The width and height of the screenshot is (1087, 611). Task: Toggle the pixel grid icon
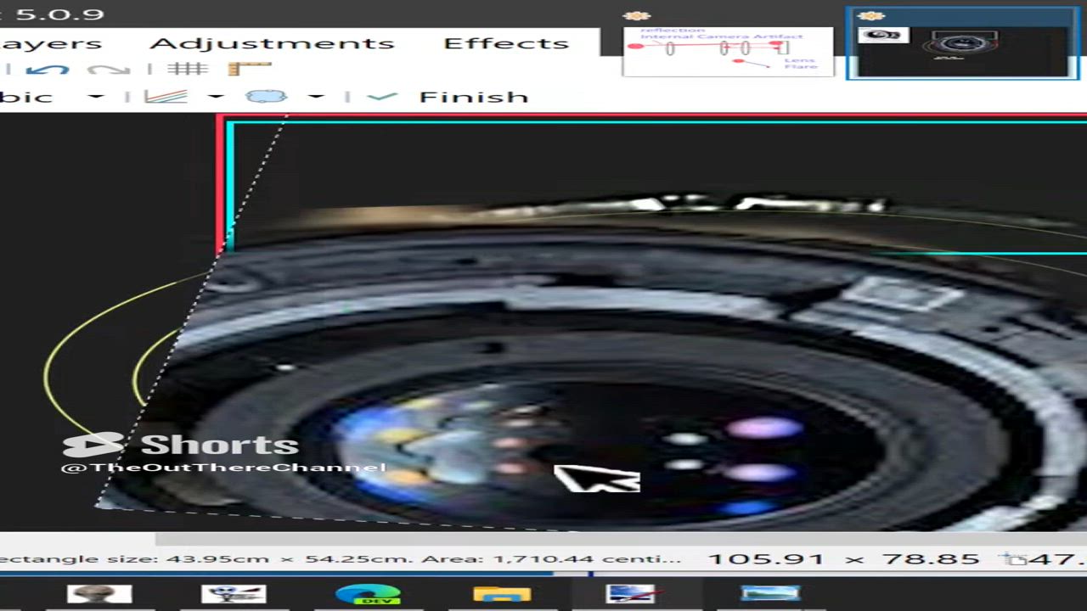point(188,70)
